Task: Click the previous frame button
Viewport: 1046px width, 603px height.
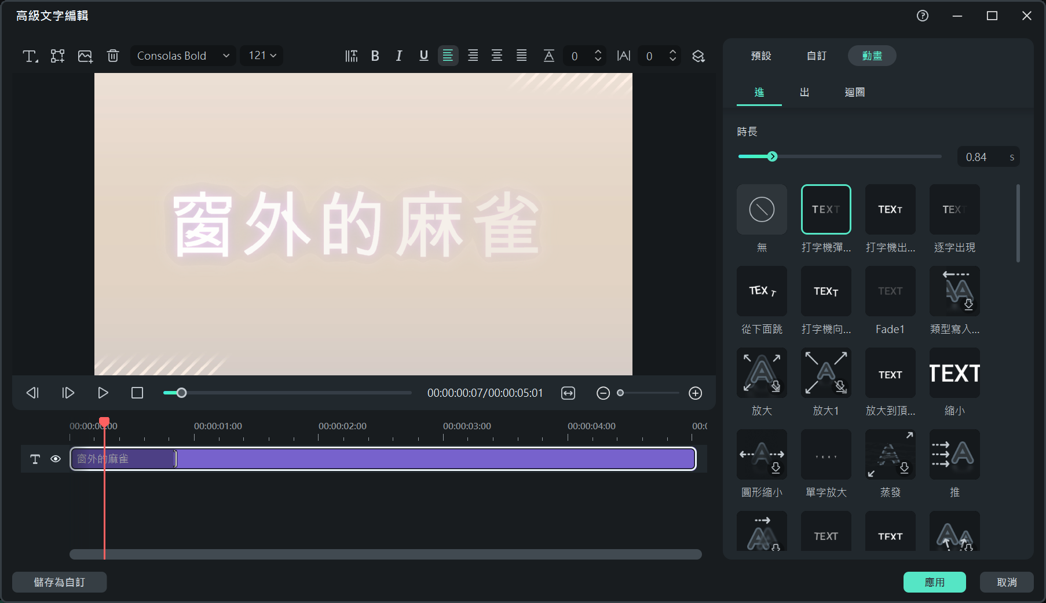Action: click(x=33, y=393)
